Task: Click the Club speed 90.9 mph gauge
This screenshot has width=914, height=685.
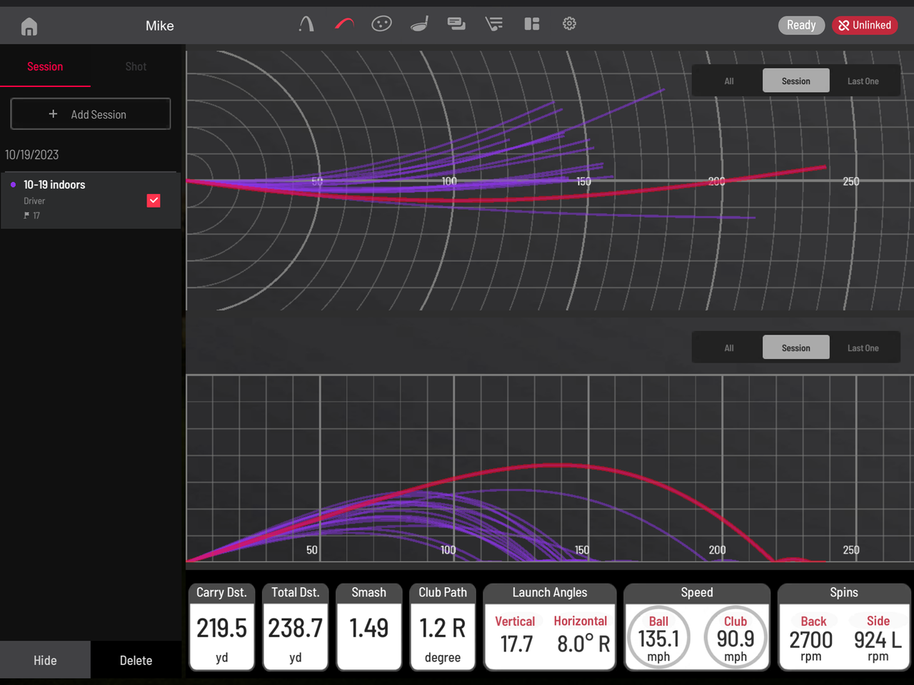Action: coord(735,638)
